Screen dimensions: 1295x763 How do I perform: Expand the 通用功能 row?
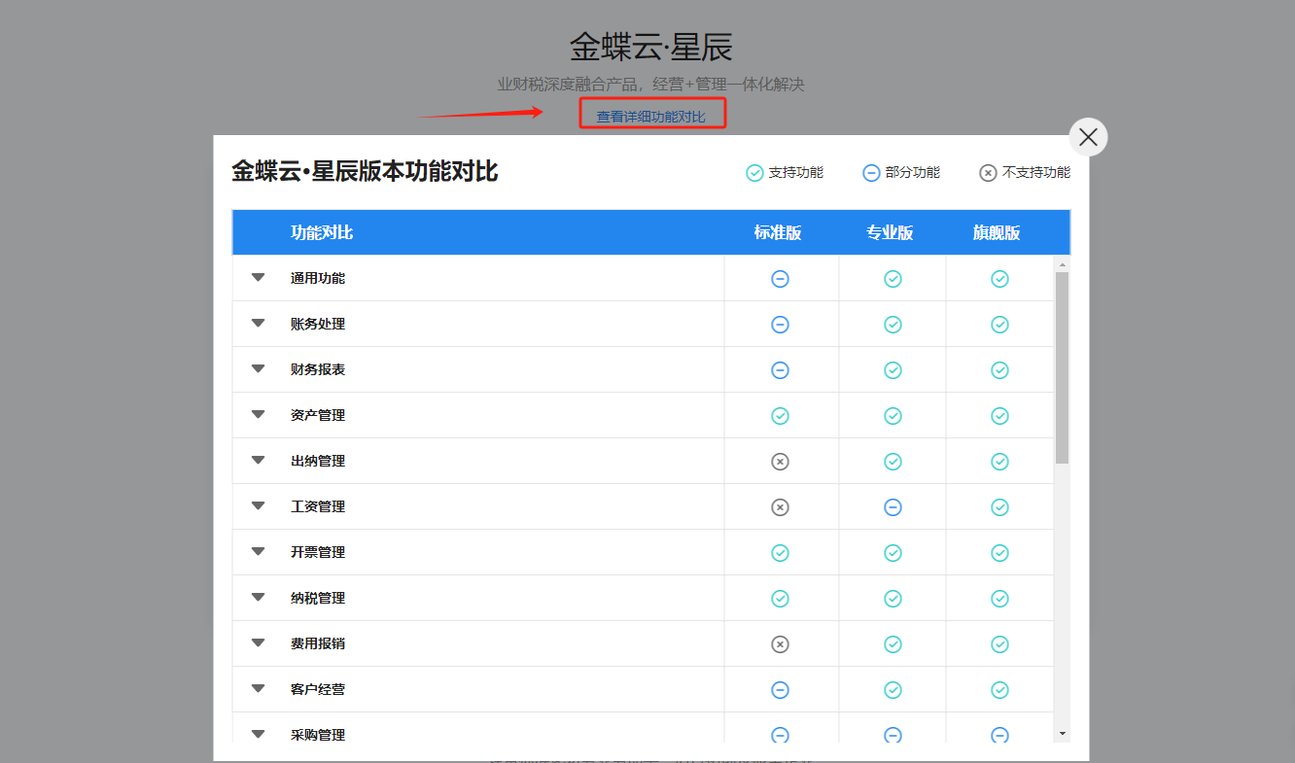258,278
